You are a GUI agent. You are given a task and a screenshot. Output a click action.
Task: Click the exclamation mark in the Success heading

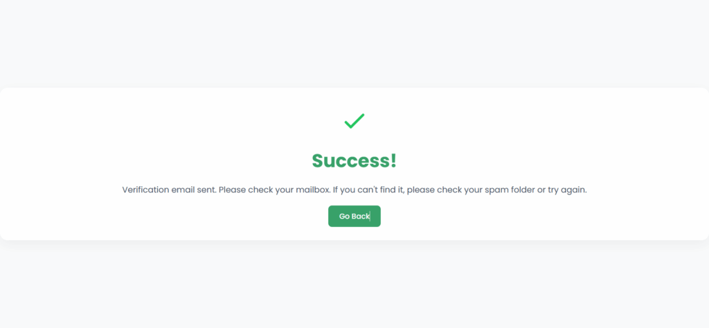pyautogui.click(x=393, y=161)
